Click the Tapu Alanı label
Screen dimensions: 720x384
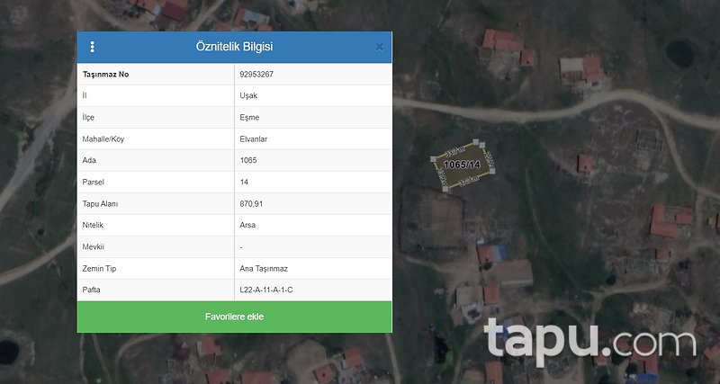pyautogui.click(x=100, y=204)
